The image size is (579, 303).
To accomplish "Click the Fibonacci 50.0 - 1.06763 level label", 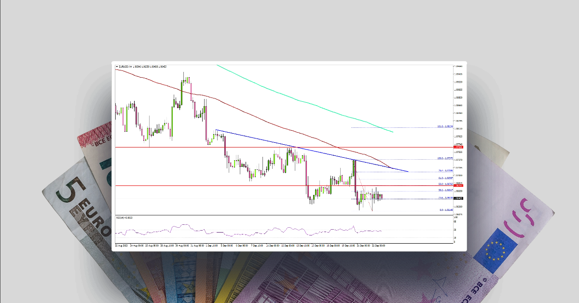I will click(x=444, y=184).
